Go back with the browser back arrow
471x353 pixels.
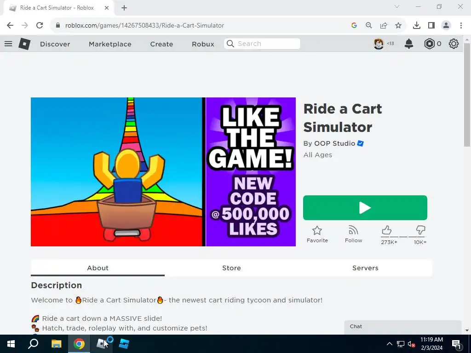(10, 26)
